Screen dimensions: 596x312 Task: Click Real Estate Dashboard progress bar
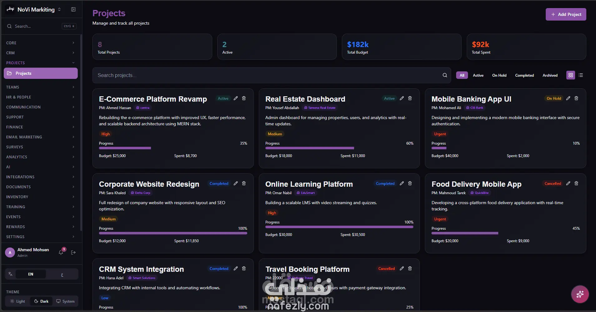pyautogui.click(x=339, y=148)
